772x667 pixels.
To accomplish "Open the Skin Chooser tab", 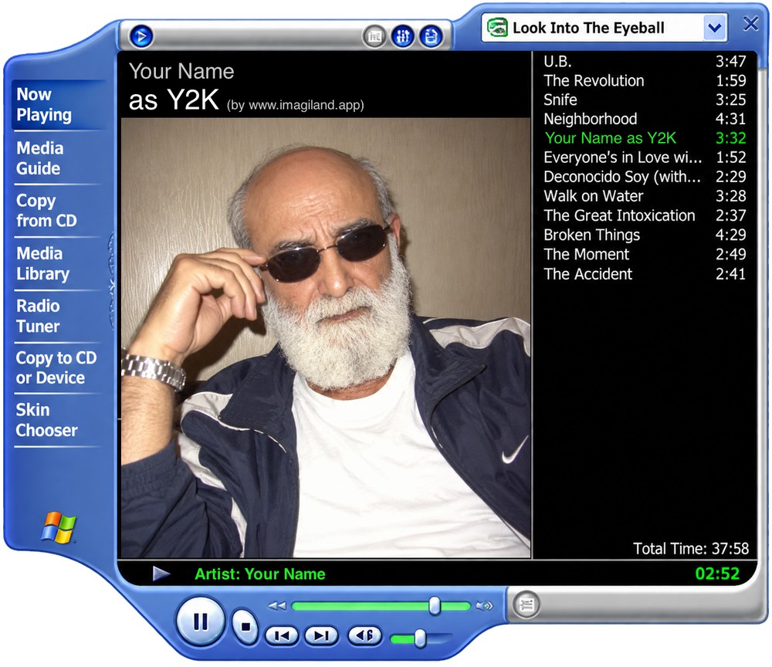I will click(59, 420).
